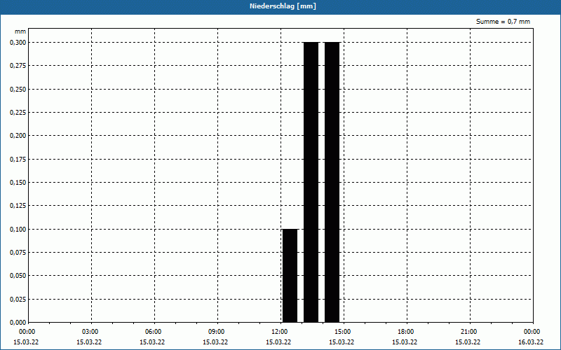Click the middle 0,300 mm bar of the three
The width and height of the screenshot is (561, 350).
[x=311, y=182]
